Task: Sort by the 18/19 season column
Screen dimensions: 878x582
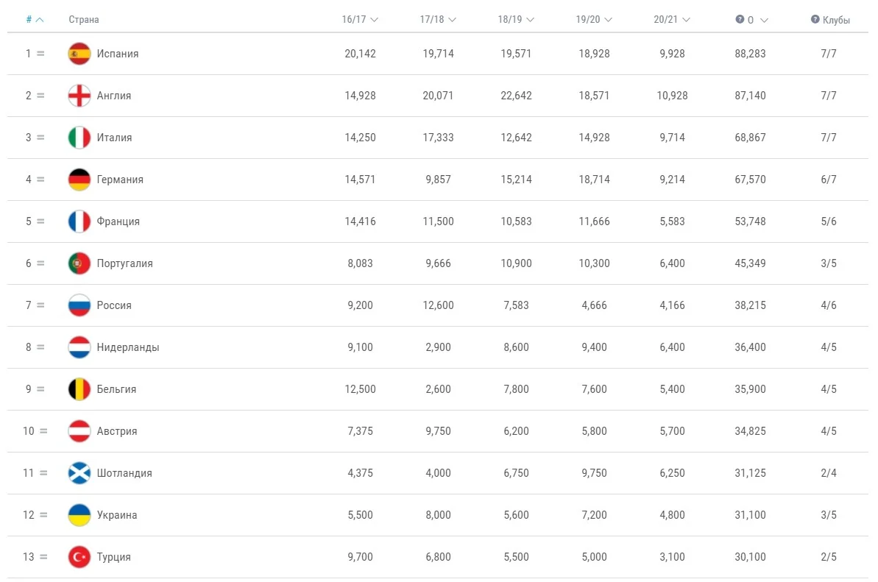Action: tap(516, 20)
